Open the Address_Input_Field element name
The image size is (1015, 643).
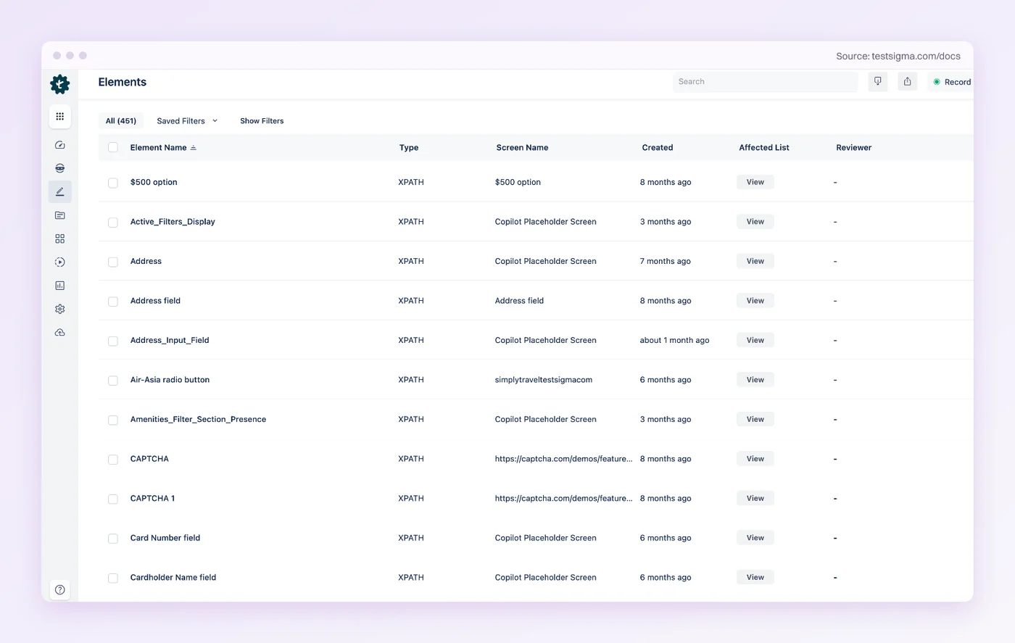[170, 341]
